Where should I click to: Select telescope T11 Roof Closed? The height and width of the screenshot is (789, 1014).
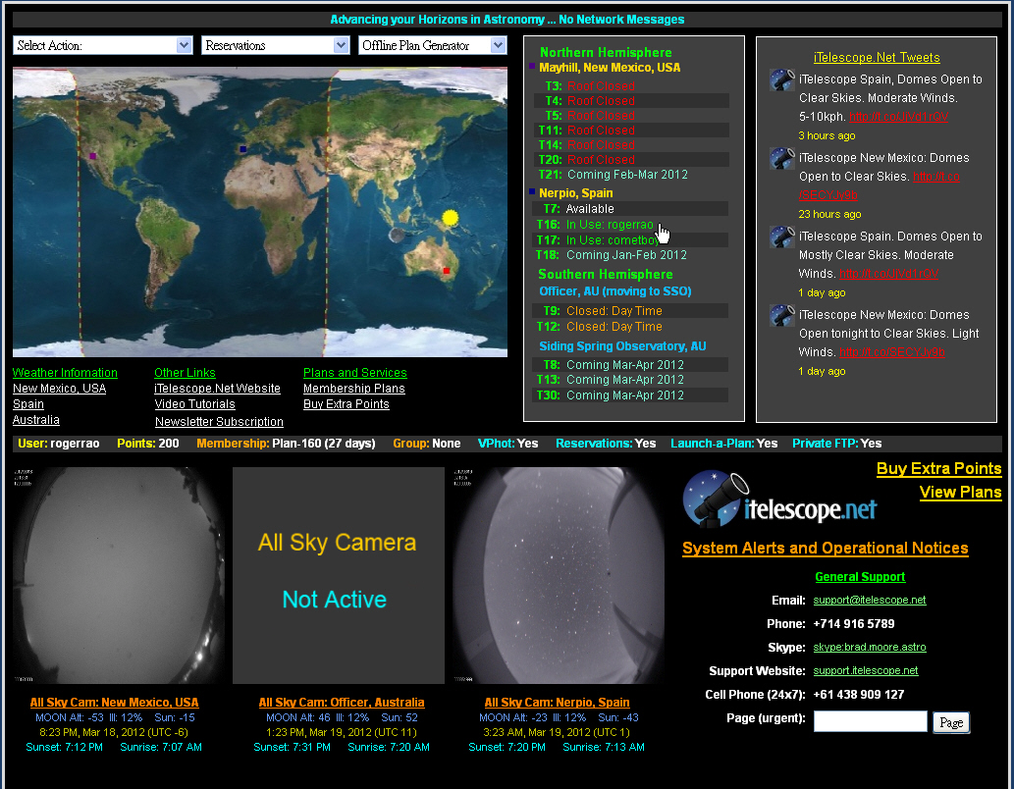pyautogui.click(x=631, y=130)
